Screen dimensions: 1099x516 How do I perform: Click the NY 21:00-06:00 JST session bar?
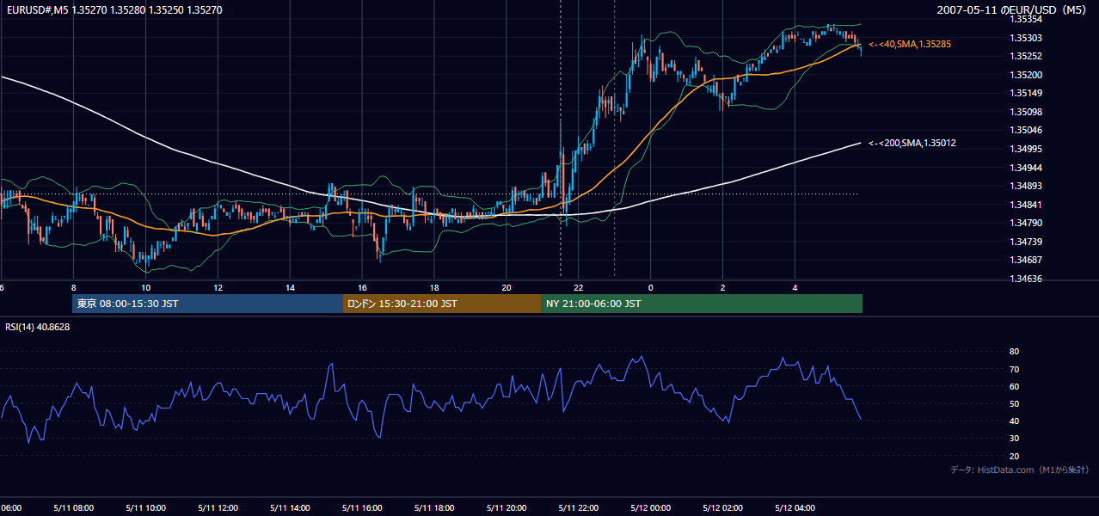[x=702, y=304]
